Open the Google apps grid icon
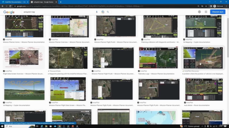 (206, 12)
